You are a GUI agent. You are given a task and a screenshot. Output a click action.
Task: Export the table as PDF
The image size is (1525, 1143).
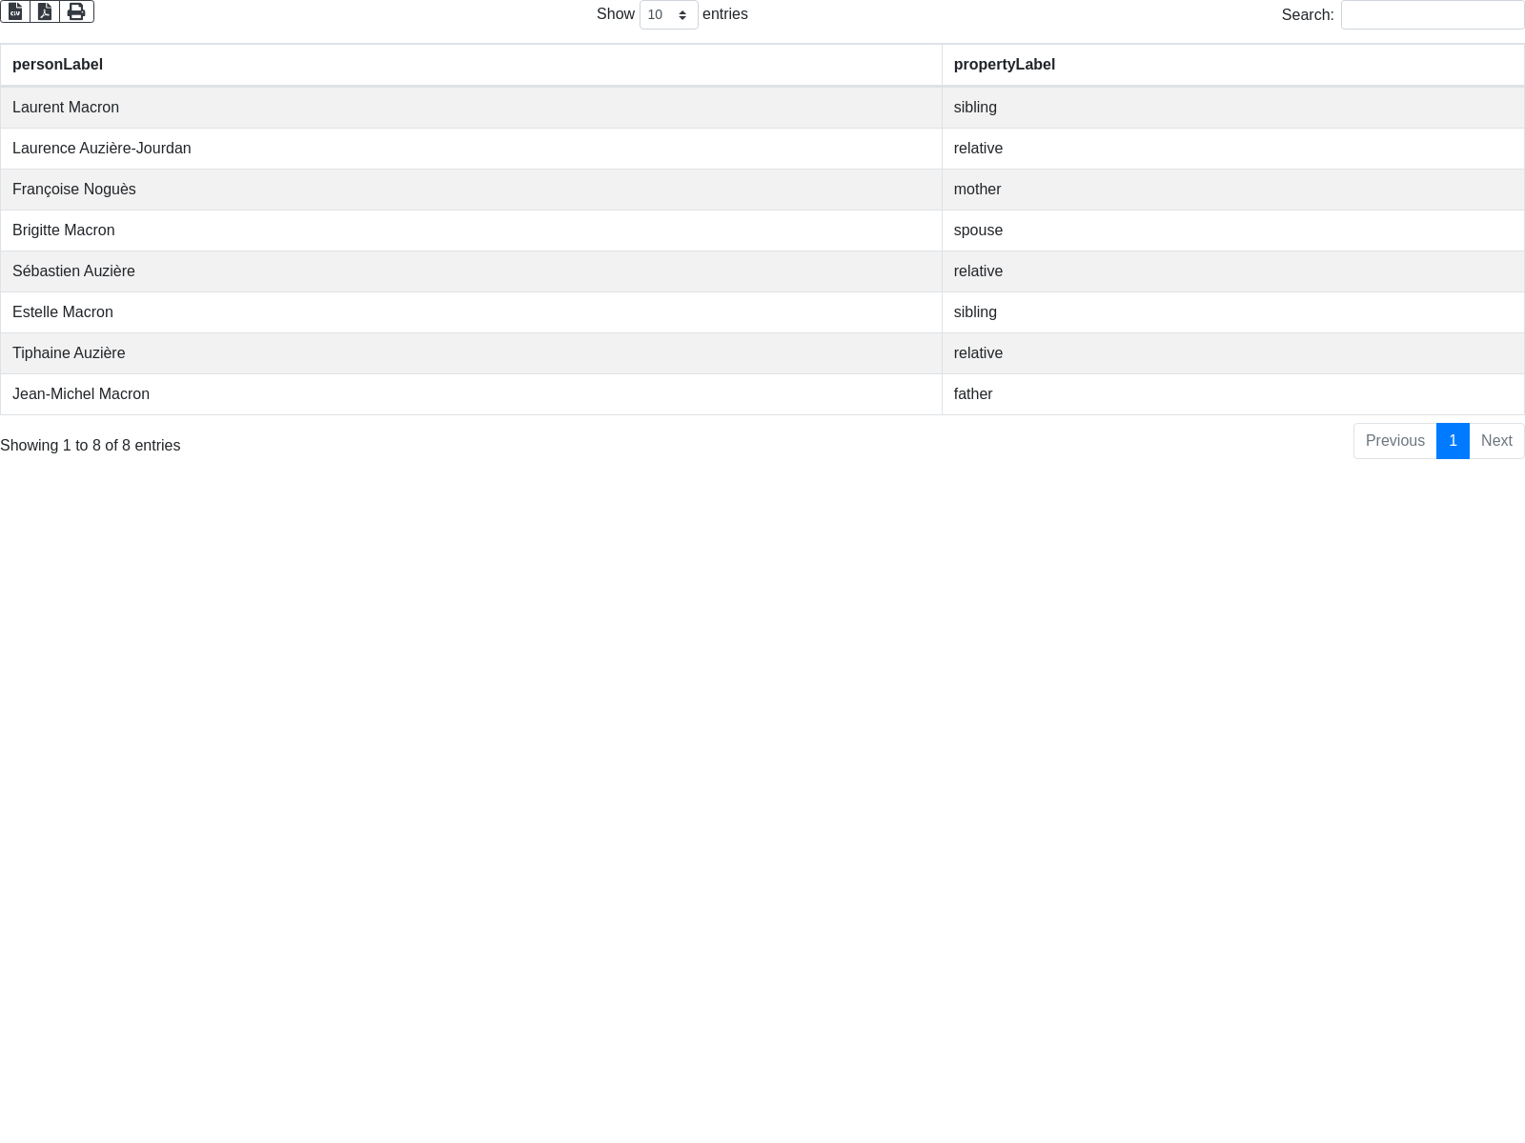[45, 11]
